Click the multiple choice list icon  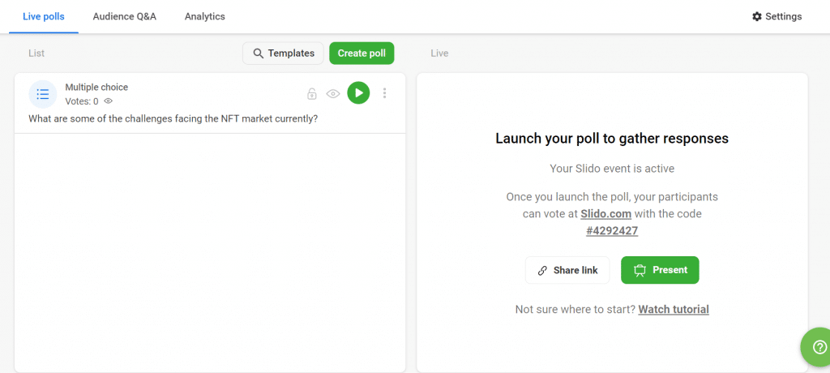(43, 94)
